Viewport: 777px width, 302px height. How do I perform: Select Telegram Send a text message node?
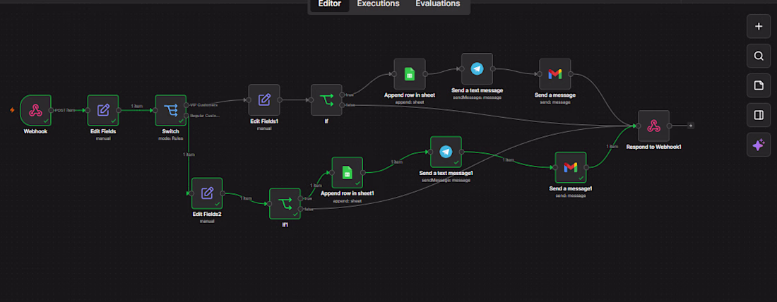tap(477, 69)
